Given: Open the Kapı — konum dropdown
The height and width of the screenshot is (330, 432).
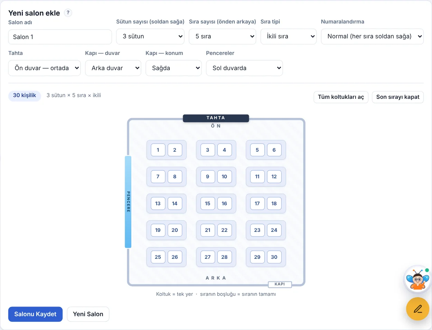Looking at the screenshot, I should click(x=173, y=68).
